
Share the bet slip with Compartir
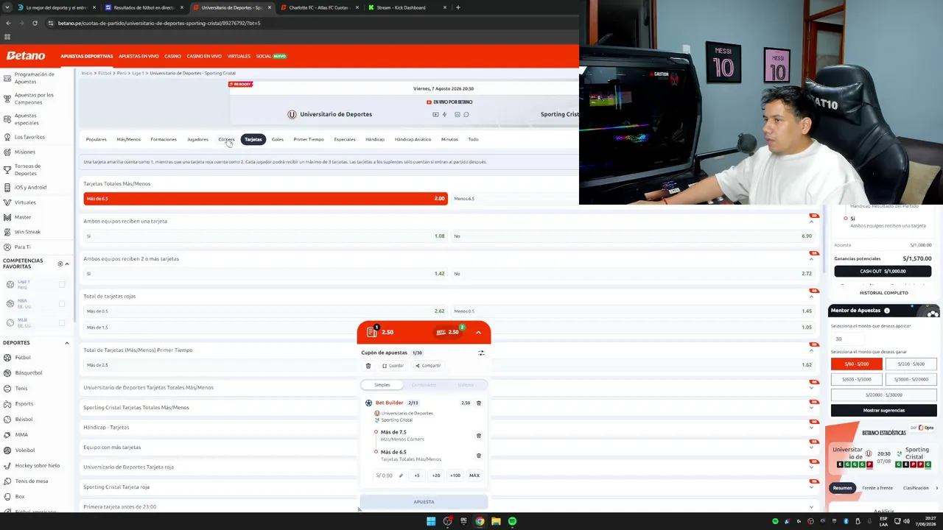click(x=428, y=366)
